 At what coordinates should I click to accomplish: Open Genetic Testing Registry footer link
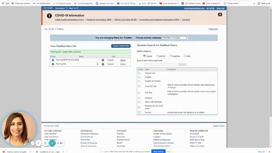pyautogui.click(x=163, y=134)
